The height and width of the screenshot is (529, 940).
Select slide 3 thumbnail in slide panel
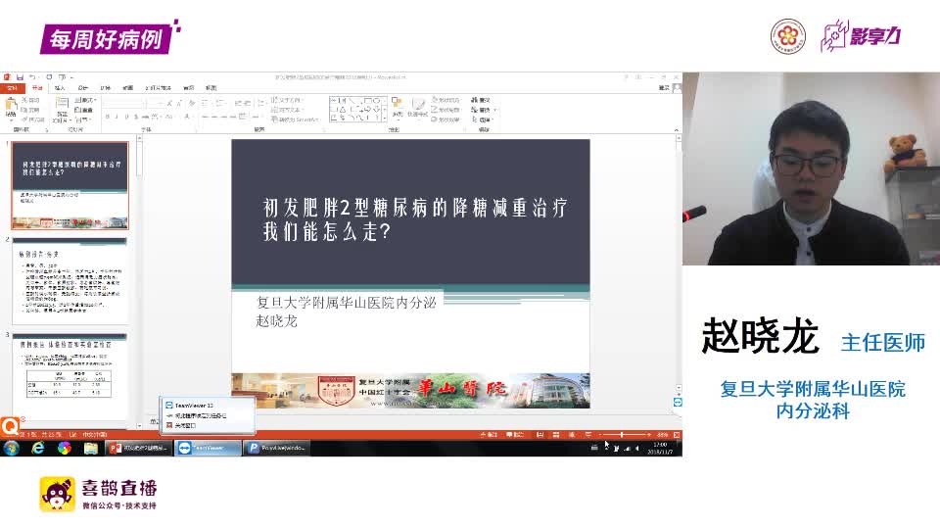click(70, 376)
